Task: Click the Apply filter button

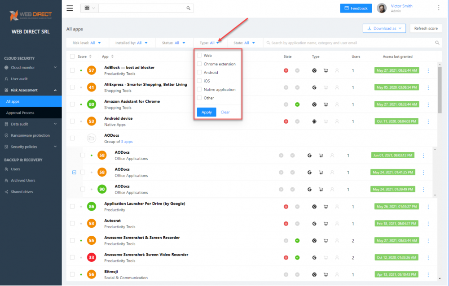Action: tap(207, 112)
